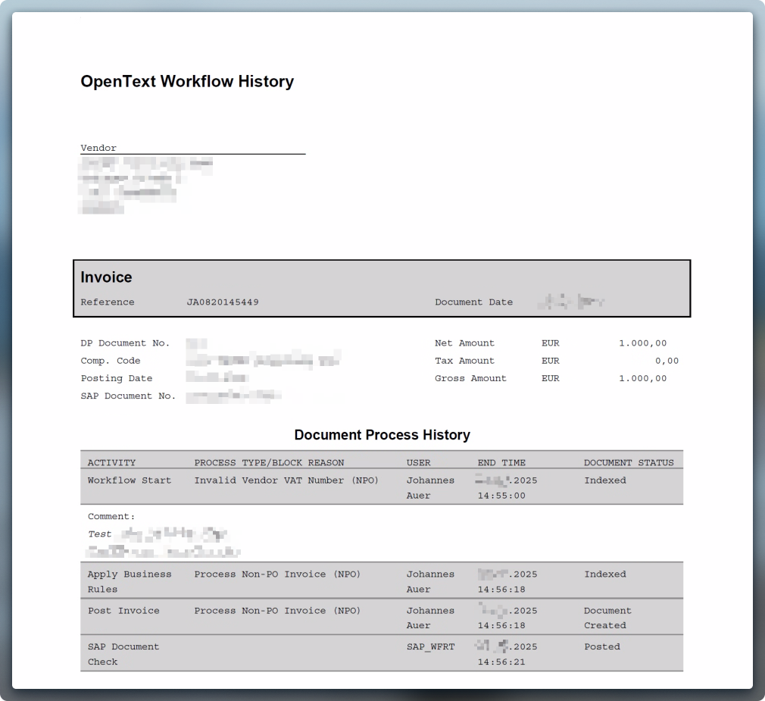Click the OpenText Workflow History title
This screenshot has width=765, height=701.
coord(187,81)
